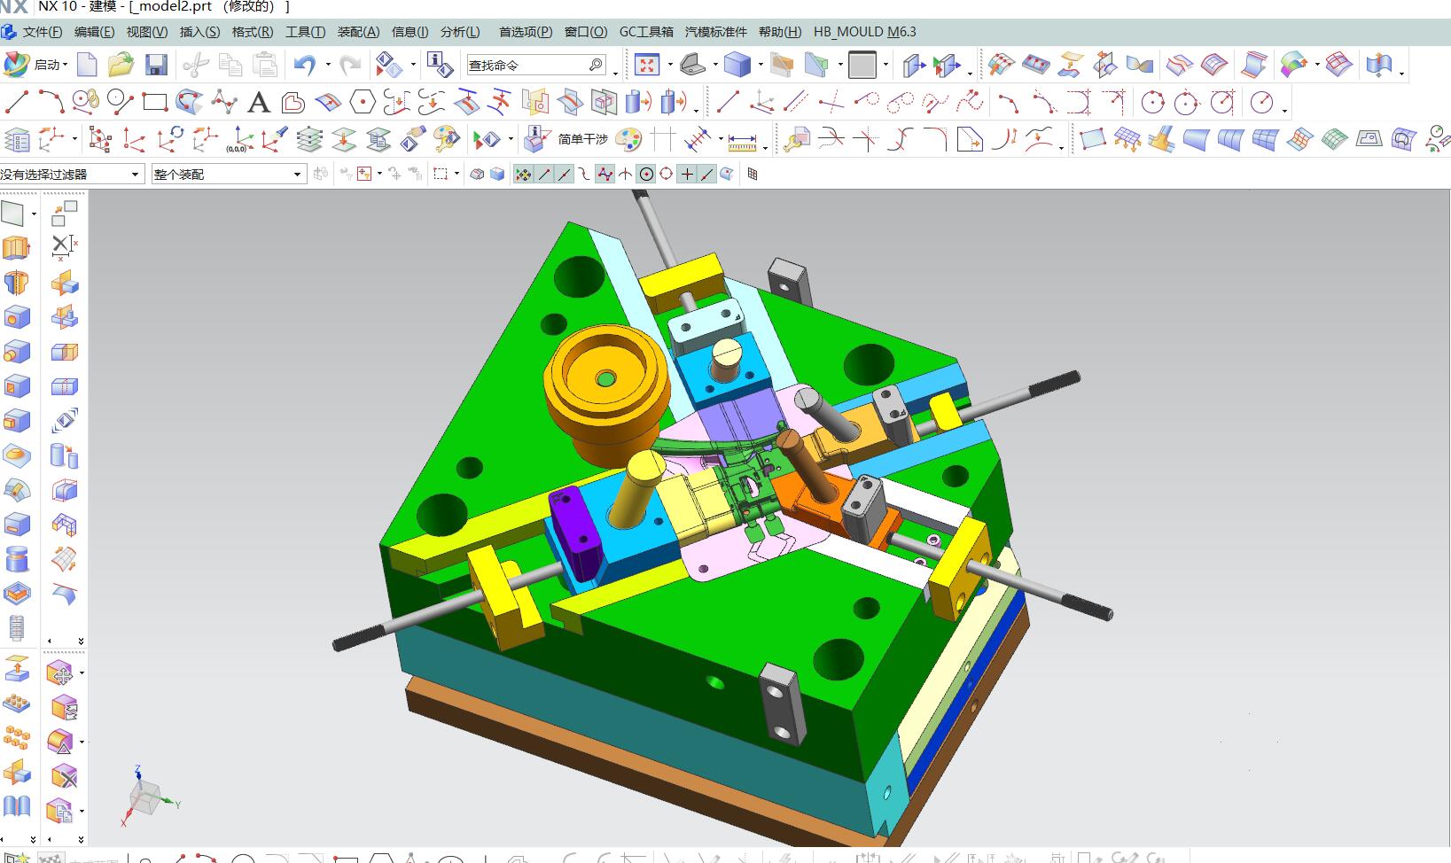Toggle the Control Point snap option
This screenshot has width=1451, height=863.
[584, 175]
